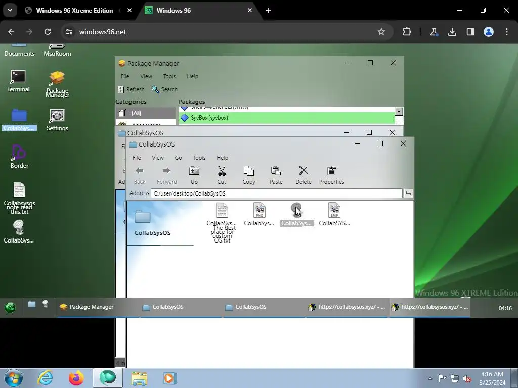
Task: Open the MsgRoom desktop icon
Action: 57,51
